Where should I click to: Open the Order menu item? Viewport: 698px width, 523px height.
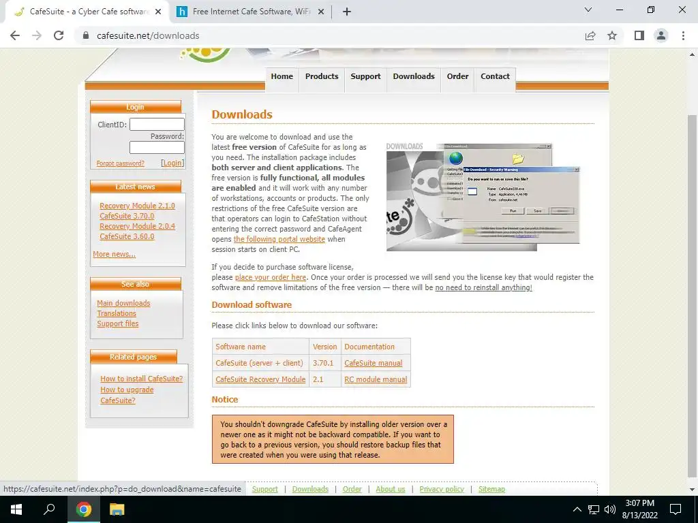[x=457, y=76]
